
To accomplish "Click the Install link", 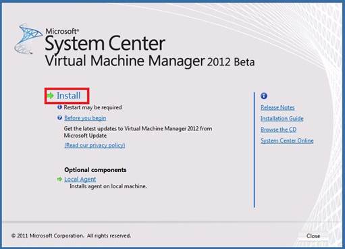I will (68, 96).
